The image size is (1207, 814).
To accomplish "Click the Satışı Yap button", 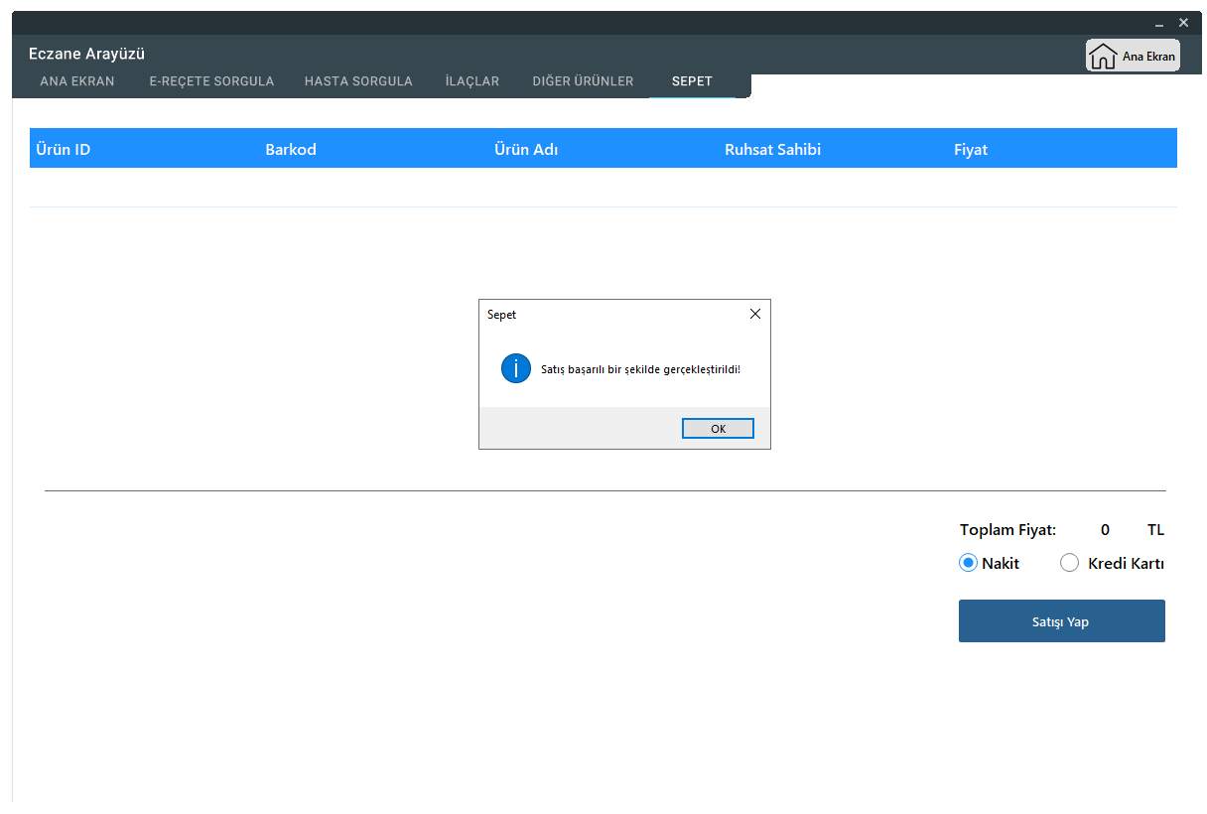I will pos(1061,621).
